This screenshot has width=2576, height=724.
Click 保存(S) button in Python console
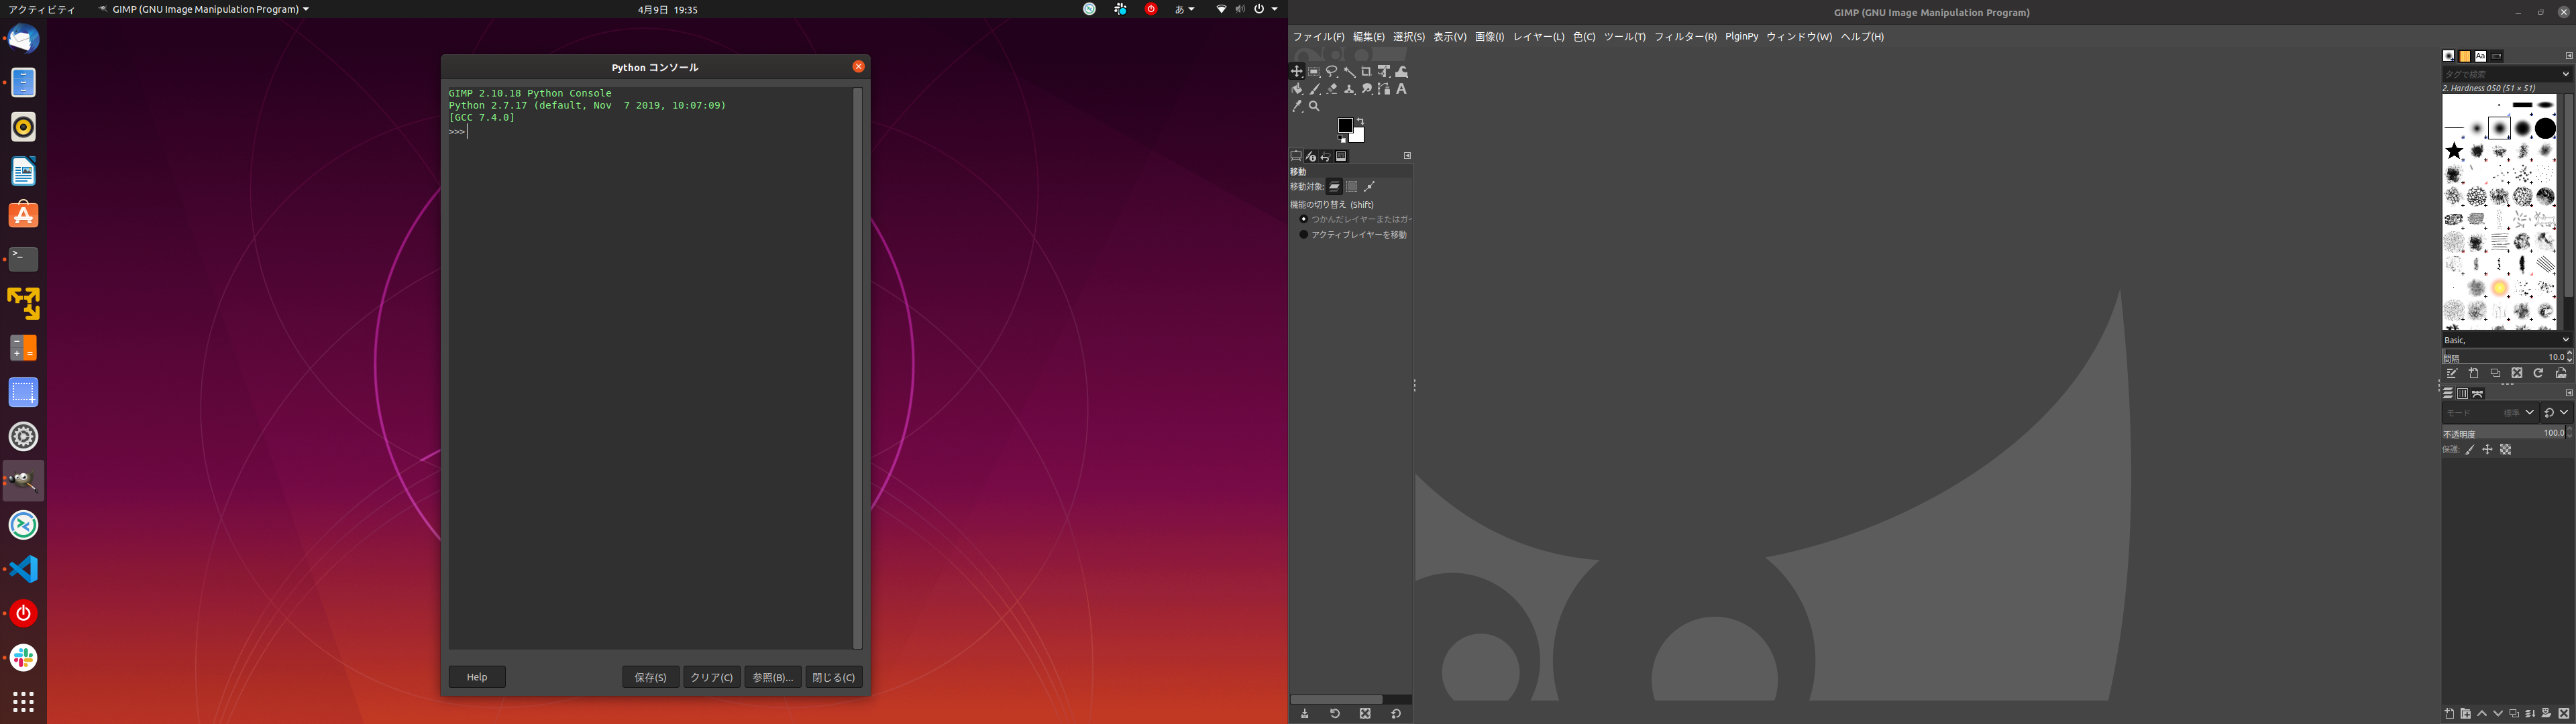coord(651,677)
